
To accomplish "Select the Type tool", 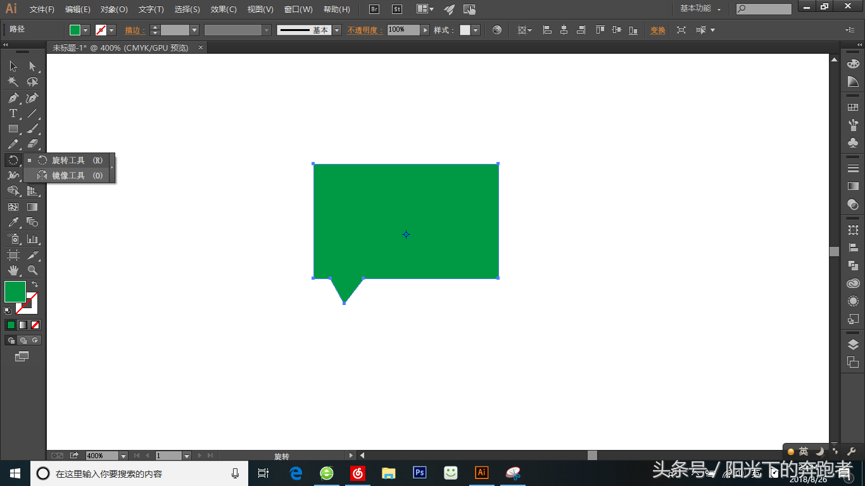I will [x=13, y=114].
